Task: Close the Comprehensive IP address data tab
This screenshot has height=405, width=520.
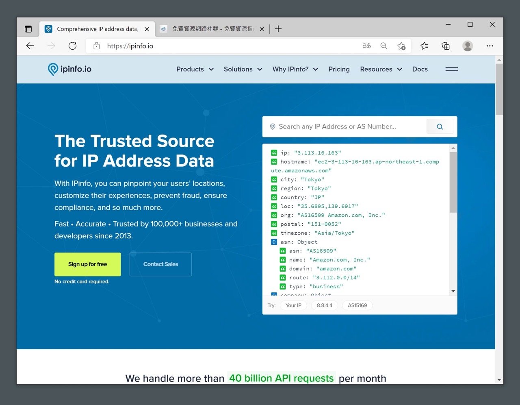Action: click(x=147, y=29)
